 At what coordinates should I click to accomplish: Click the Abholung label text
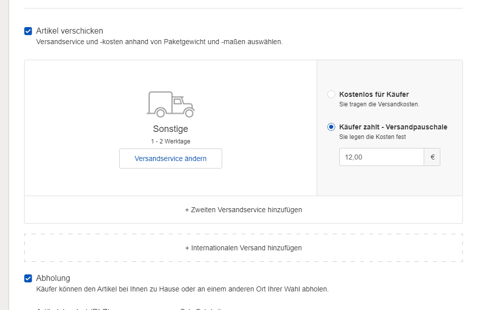pos(53,278)
